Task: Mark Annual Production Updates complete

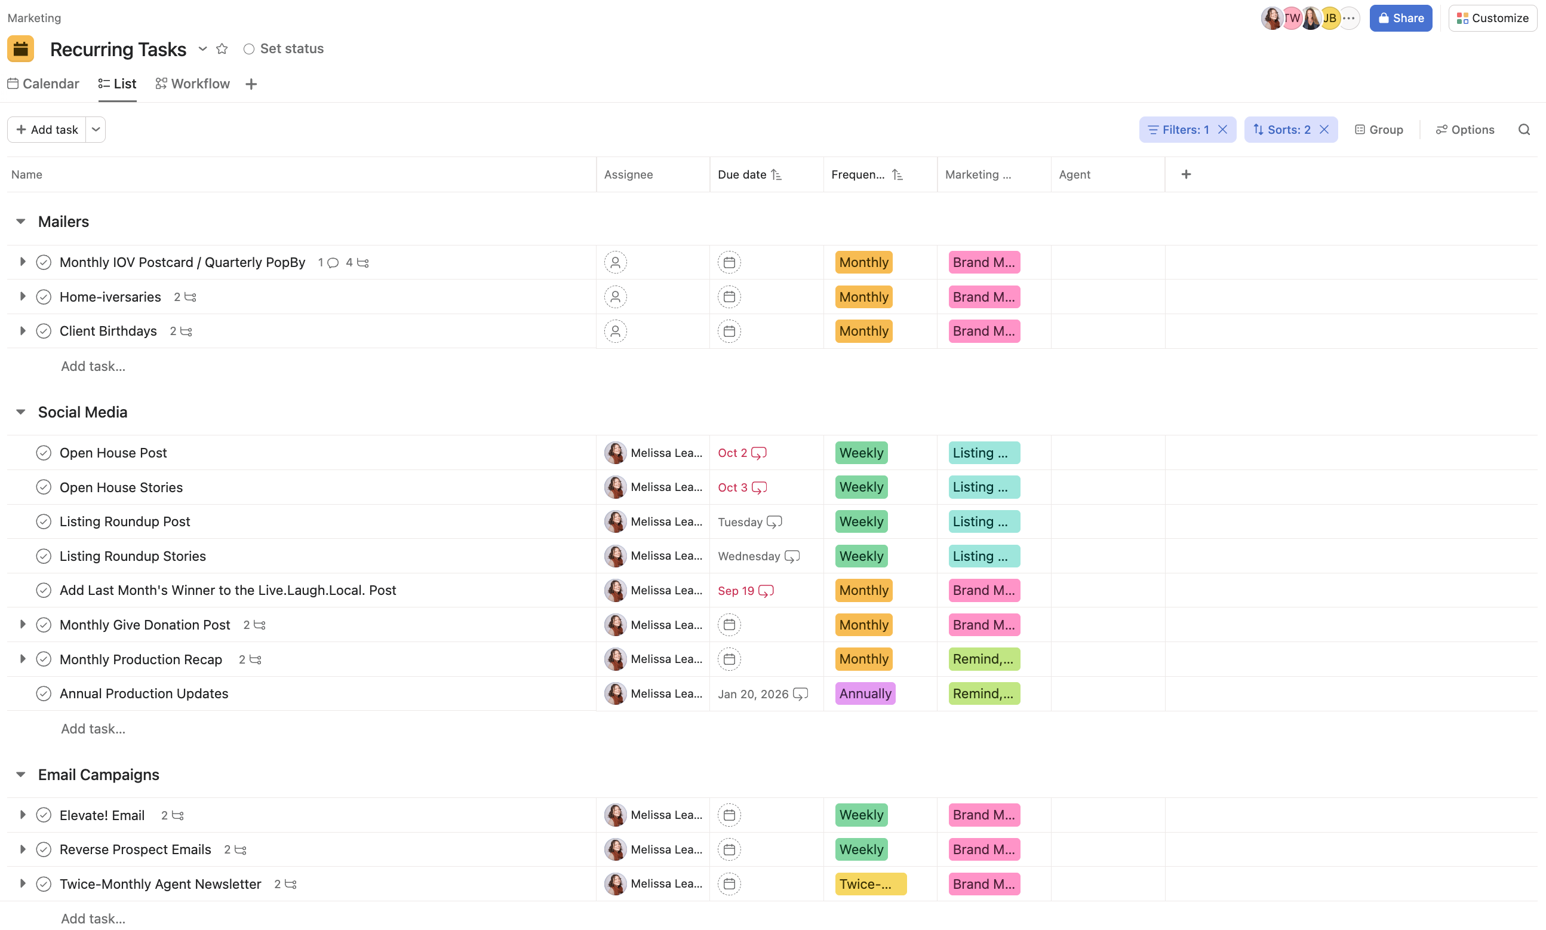Action: (x=43, y=693)
